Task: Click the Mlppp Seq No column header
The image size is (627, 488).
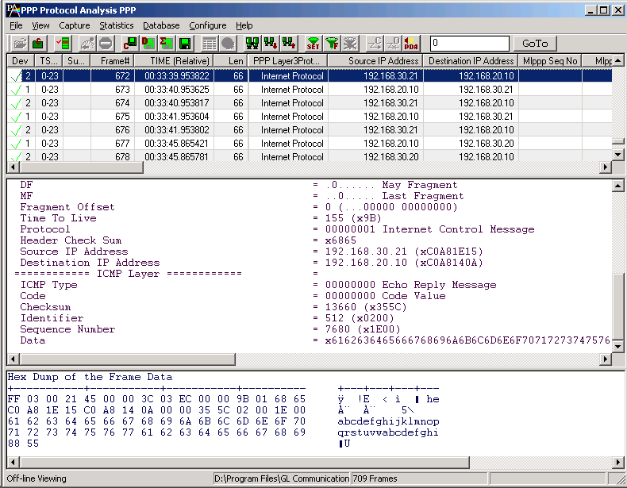Action: click(550, 61)
